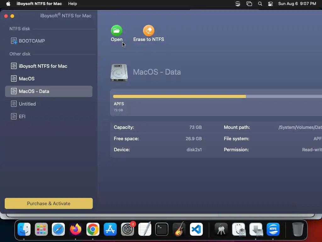Click the Erase to NTFS label
This screenshot has width=322, height=242.
coord(149,39)
